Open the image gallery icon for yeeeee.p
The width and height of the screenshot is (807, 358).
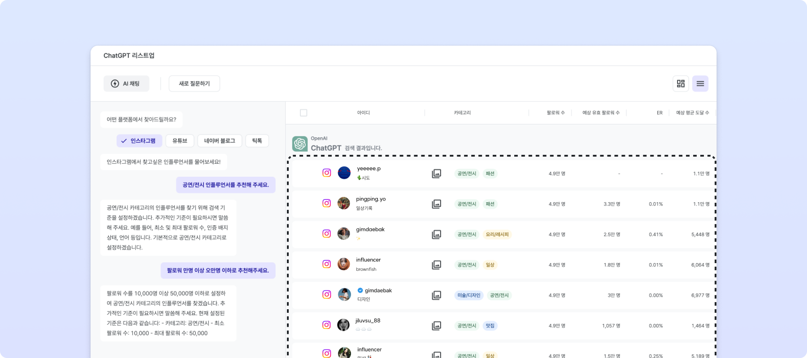(x=437, y=174)
